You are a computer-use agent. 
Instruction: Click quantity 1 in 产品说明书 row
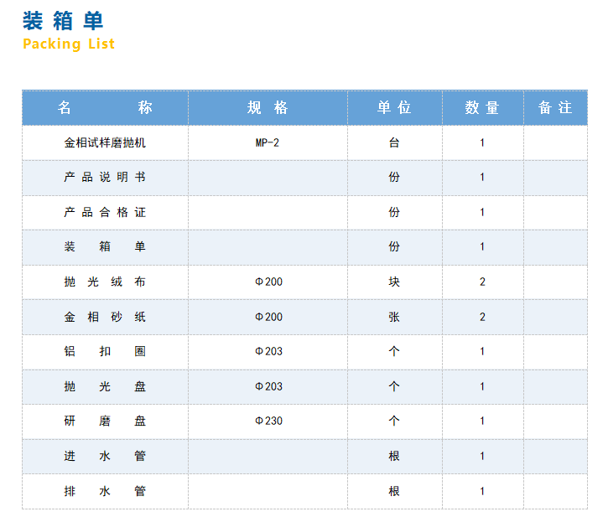483,178
